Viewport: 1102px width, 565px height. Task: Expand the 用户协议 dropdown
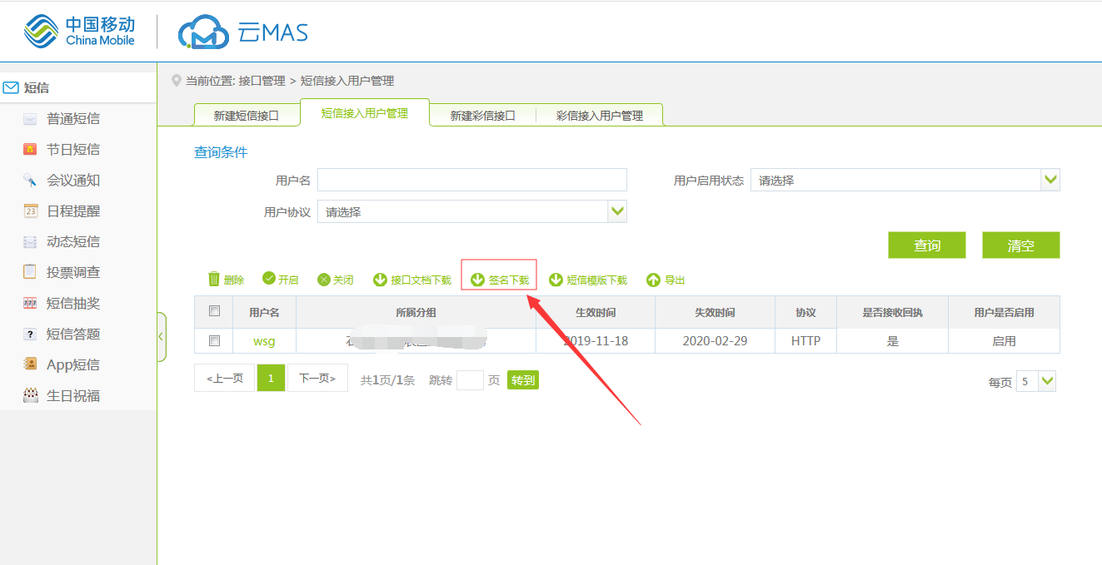[x=617, y=211]
